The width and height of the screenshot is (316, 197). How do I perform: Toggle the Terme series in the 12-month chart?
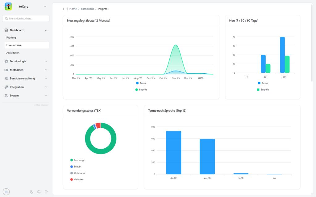(141, 83)
